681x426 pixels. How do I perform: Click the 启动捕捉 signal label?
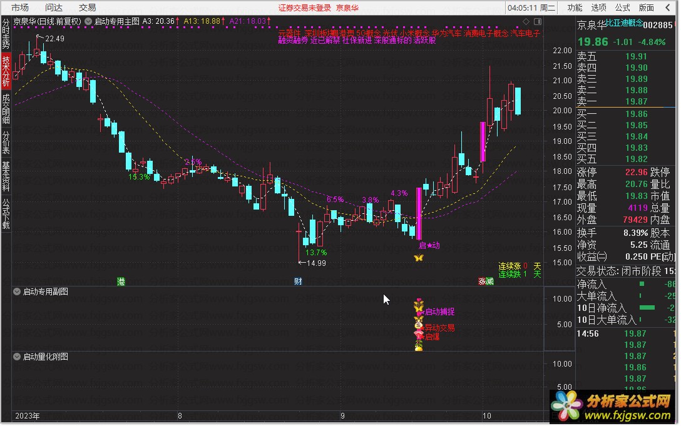click(439, 312)
